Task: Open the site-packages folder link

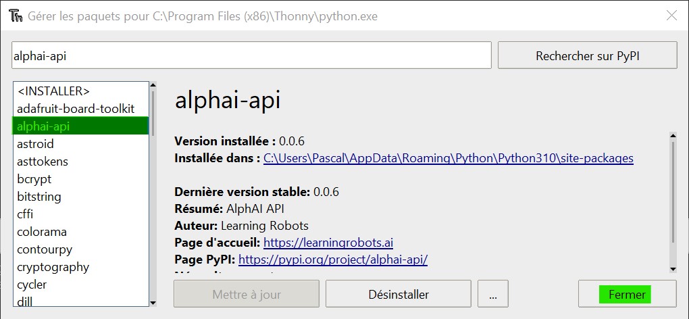Action: click(x=448, y=159)
